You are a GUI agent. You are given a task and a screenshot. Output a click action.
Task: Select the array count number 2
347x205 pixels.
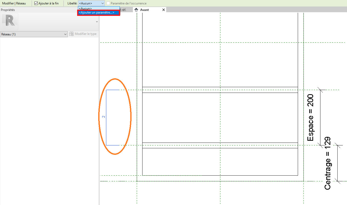[103, 117]
